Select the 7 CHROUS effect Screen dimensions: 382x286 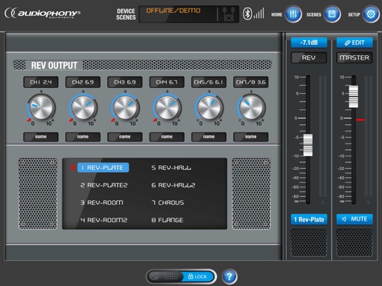pyautogui.click(x=168, y=202)
